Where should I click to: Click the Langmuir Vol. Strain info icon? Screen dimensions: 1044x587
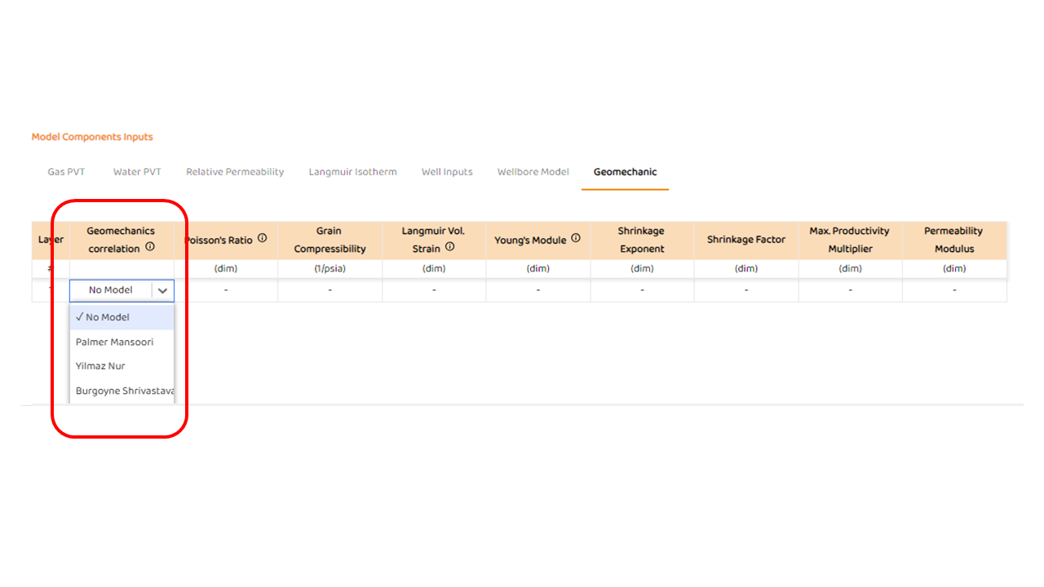point(450,247)
